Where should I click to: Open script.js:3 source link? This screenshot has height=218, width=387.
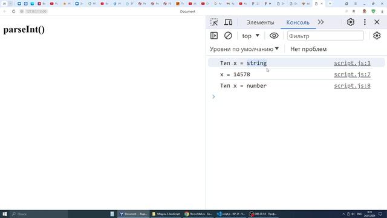coord(352,63)
